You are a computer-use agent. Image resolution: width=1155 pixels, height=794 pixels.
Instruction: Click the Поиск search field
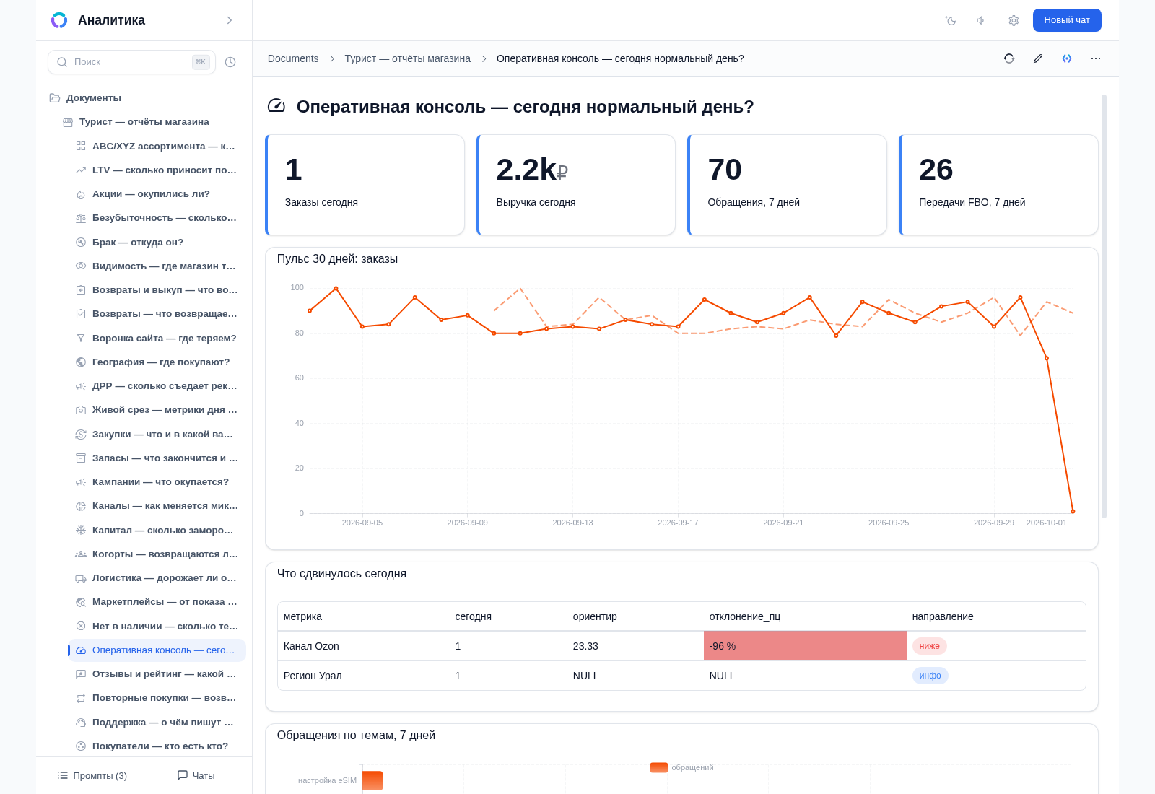(131, 62)
